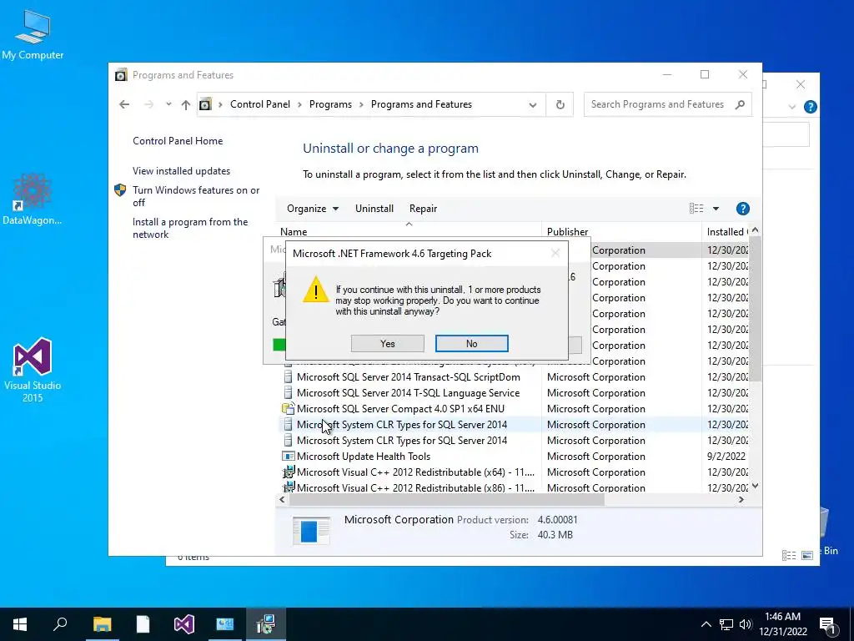Open the Control Panel taskbar icon
This screenshot has height=641, width=854.
tap(225, 624)
